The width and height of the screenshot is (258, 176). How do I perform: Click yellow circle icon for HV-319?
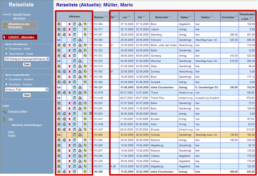[x=85, y=66]
